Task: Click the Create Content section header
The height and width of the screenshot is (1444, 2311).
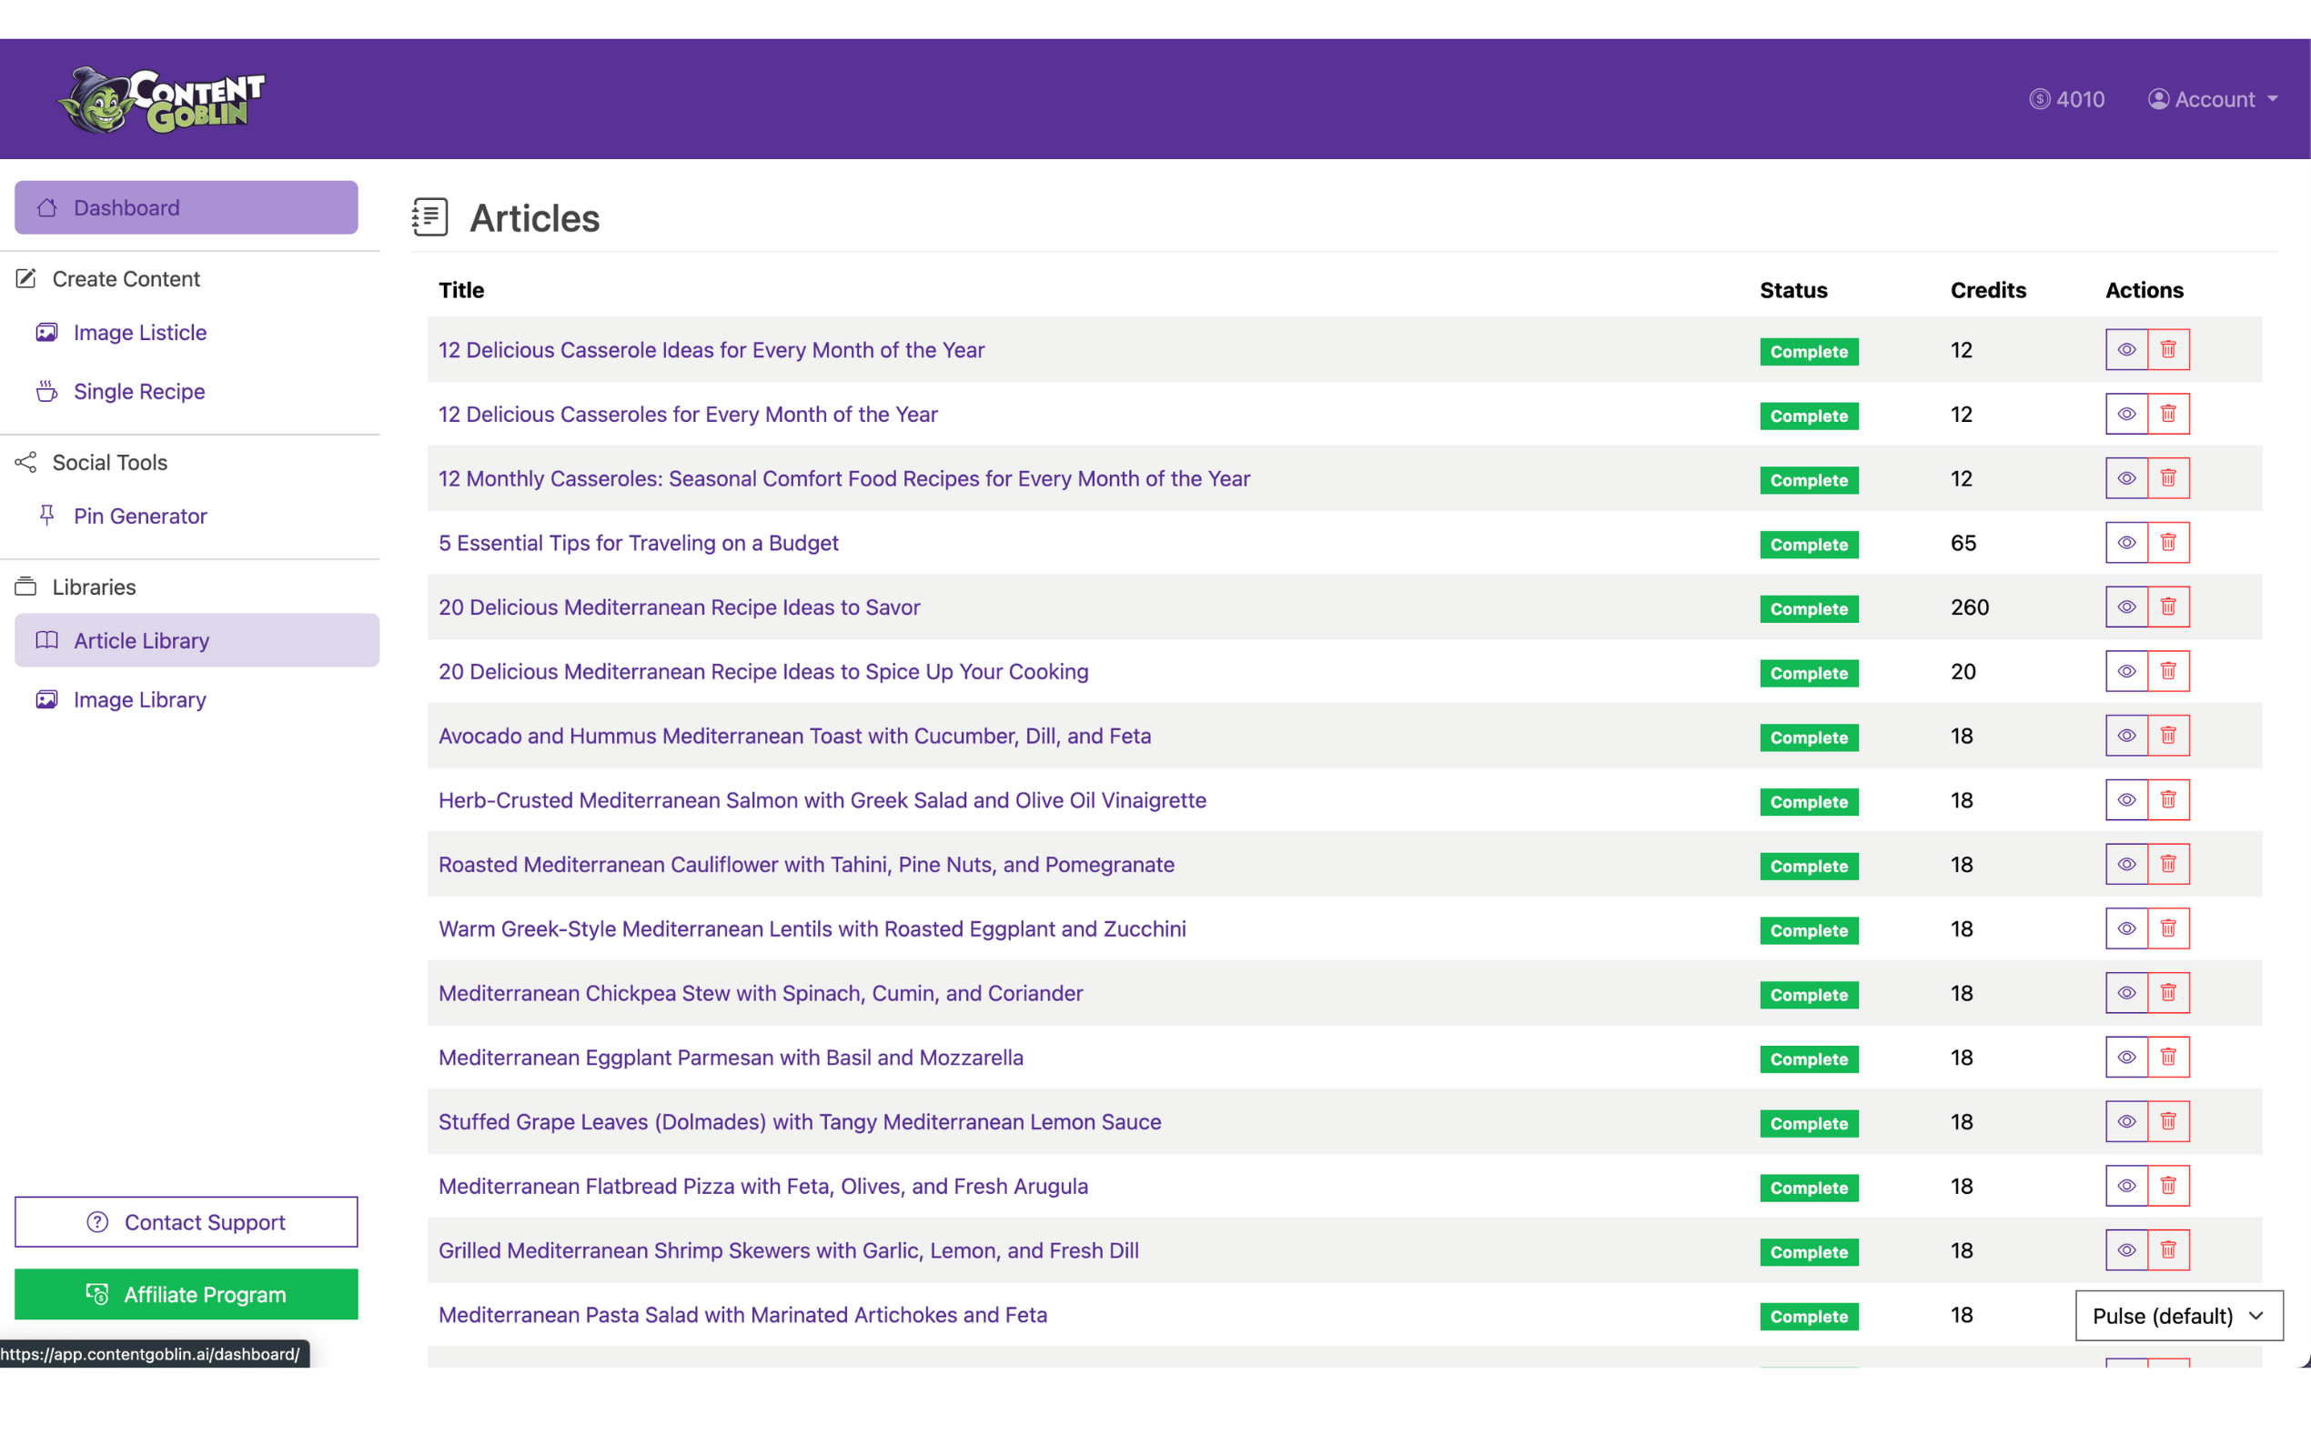Action: (126, 279)
